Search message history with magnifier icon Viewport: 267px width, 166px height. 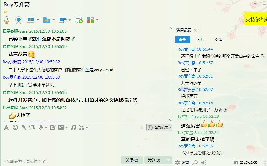195,162
